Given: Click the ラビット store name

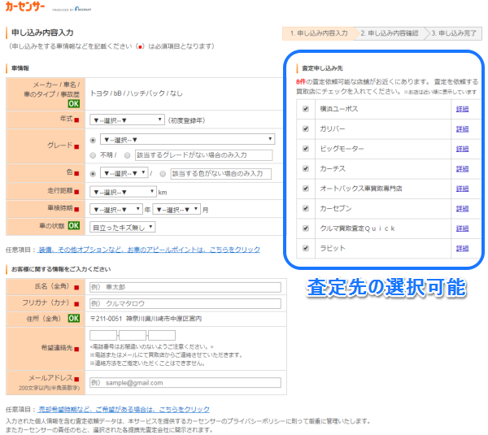Looking at the screenshot, I should 333,248.
